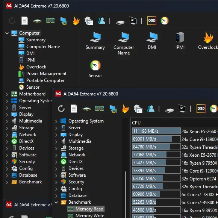Viewport: 218px width, 218px height.
Task: Click disk drive icon in back window toolbar
Action: coord(120,22)
